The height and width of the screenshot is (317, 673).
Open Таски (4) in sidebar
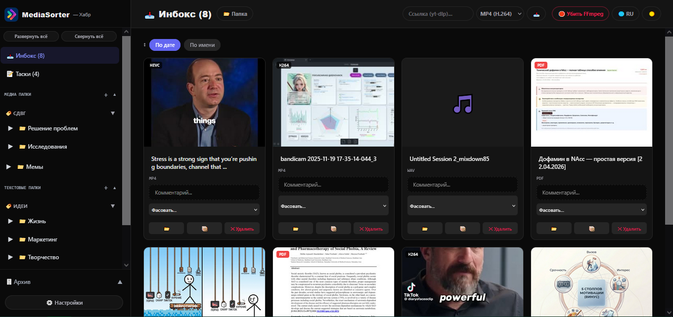click(x=60, y=74)
